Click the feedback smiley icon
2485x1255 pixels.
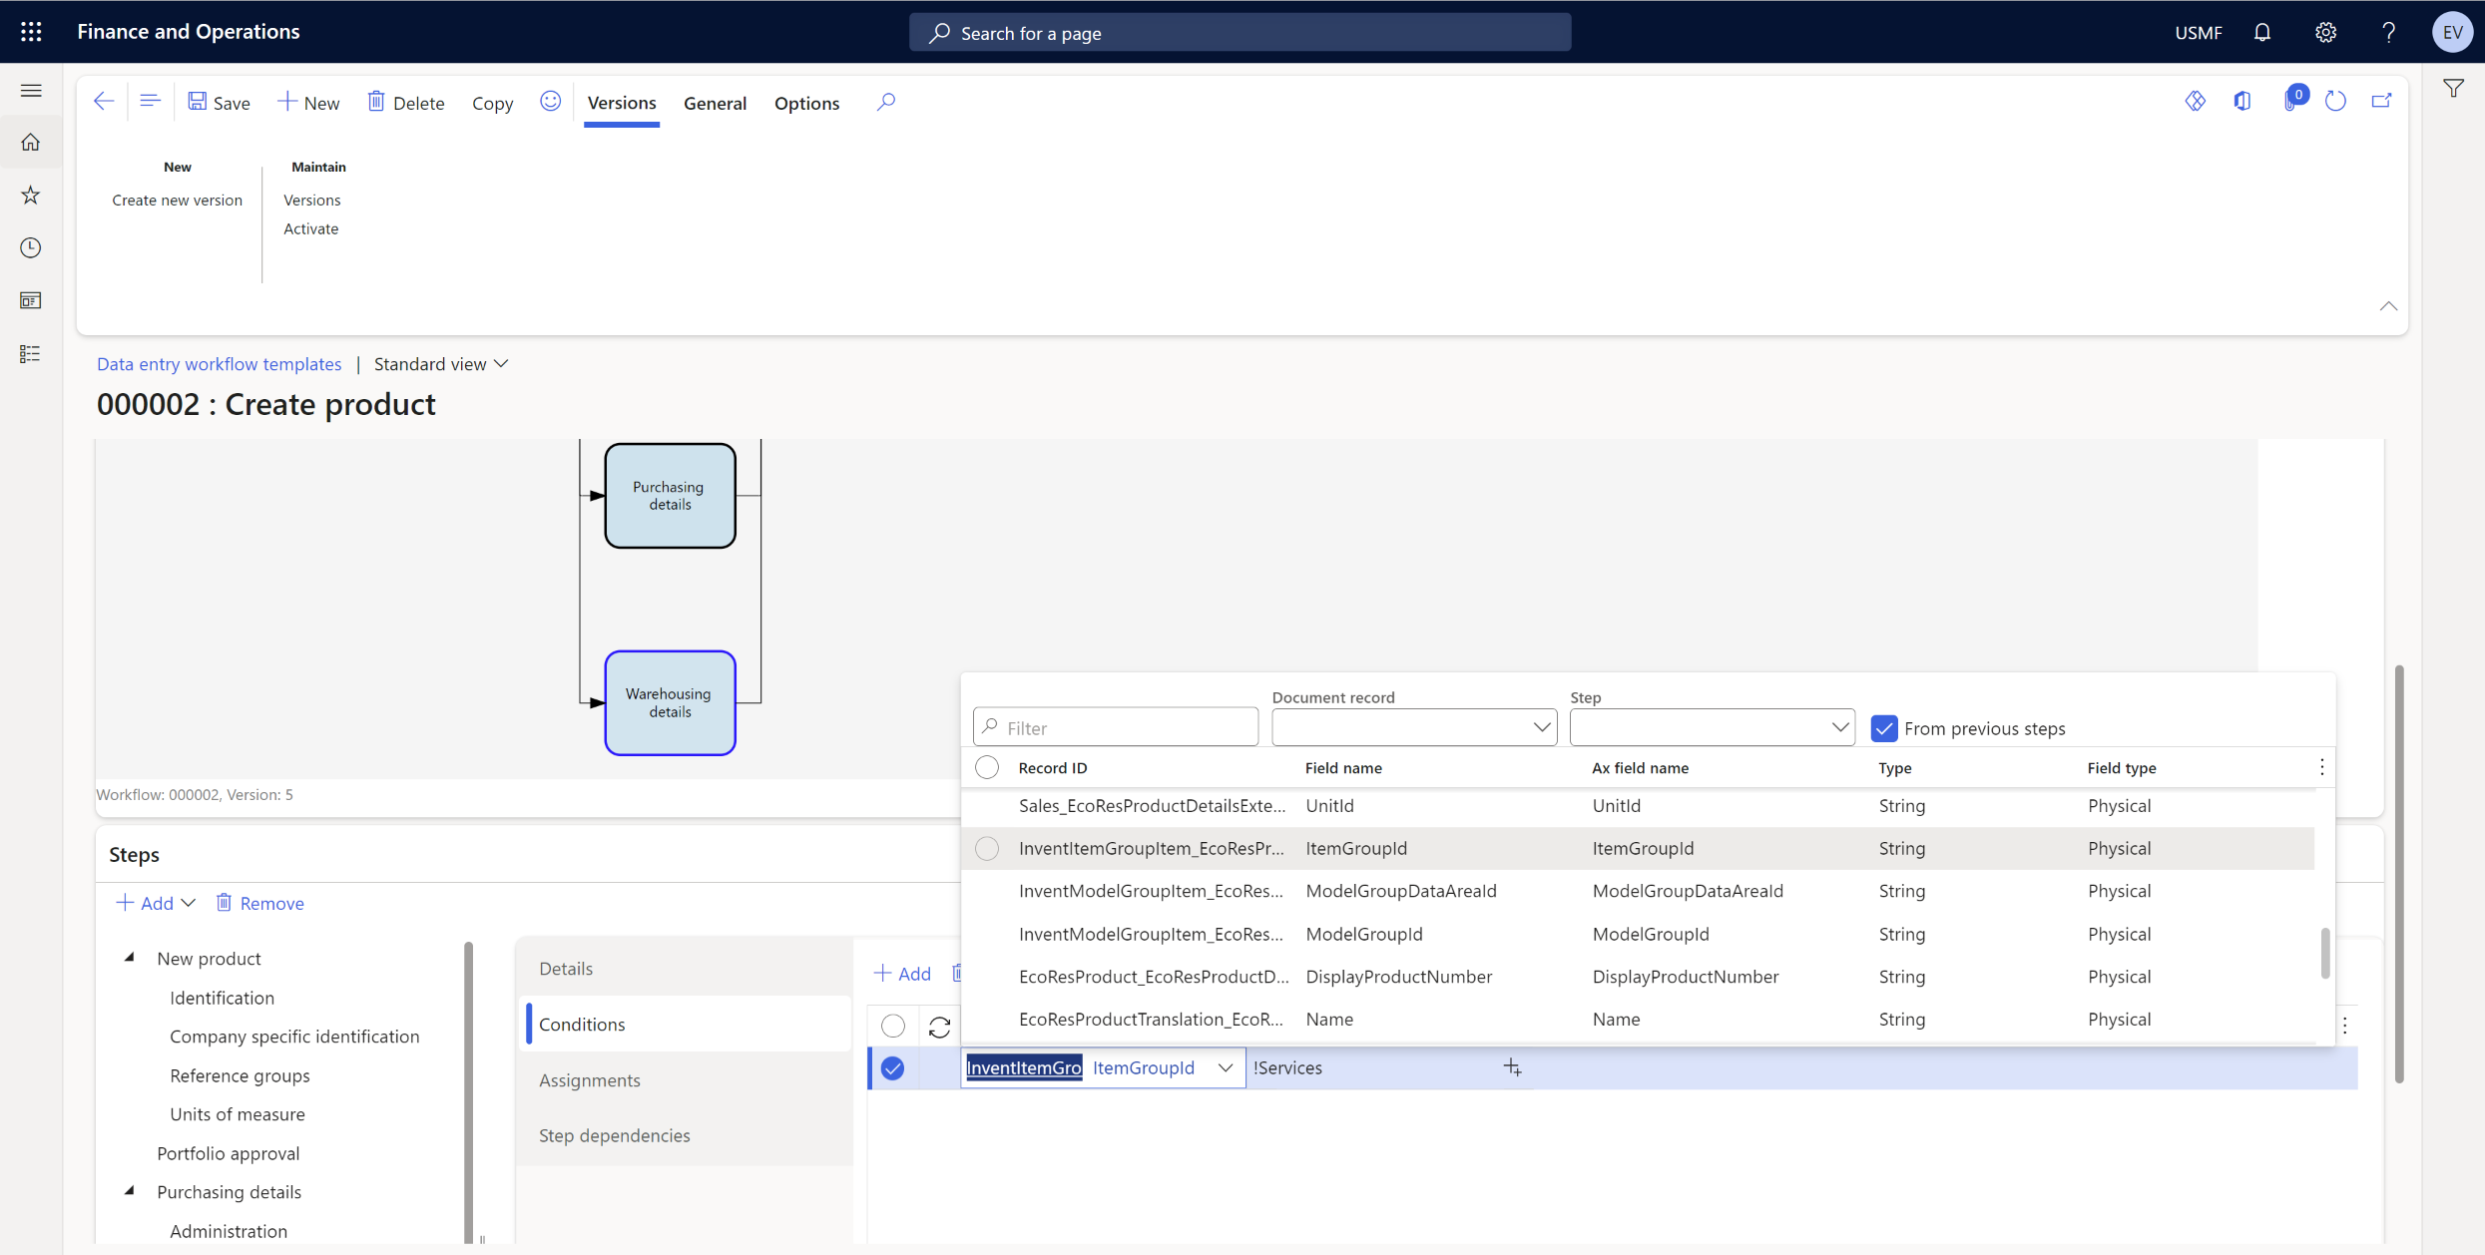(x=550, y=102)
